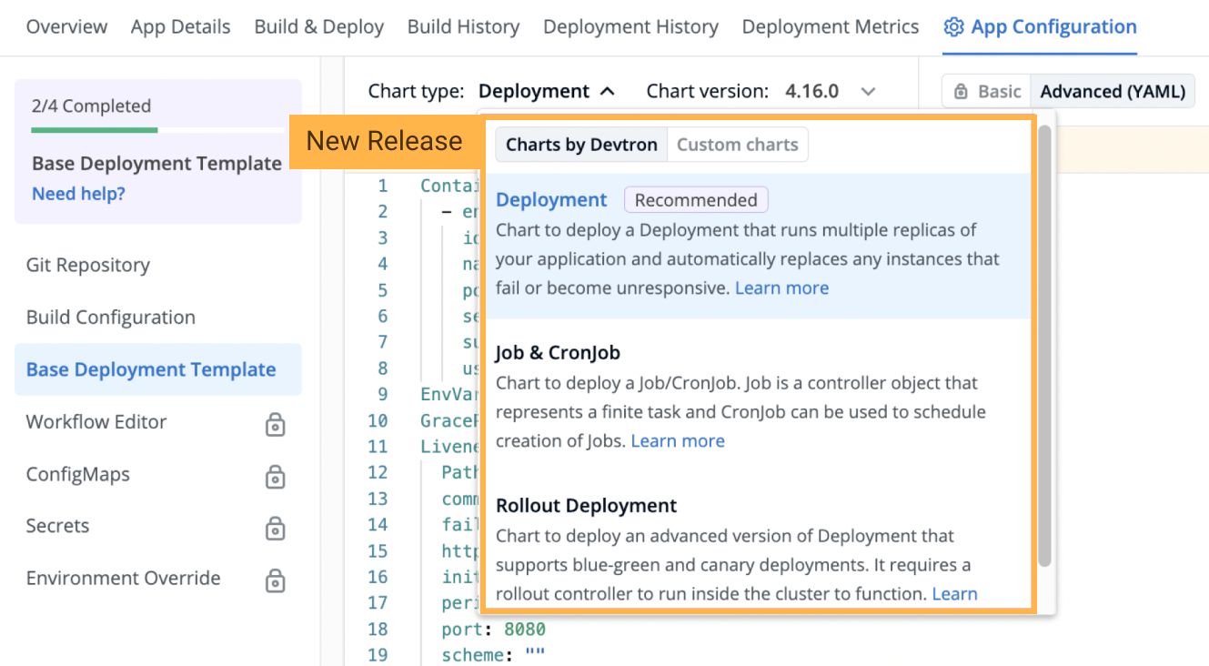Click lock icon beside ConfigMaps
This screenshot has width=1209, height=666.
coord(275,476)
